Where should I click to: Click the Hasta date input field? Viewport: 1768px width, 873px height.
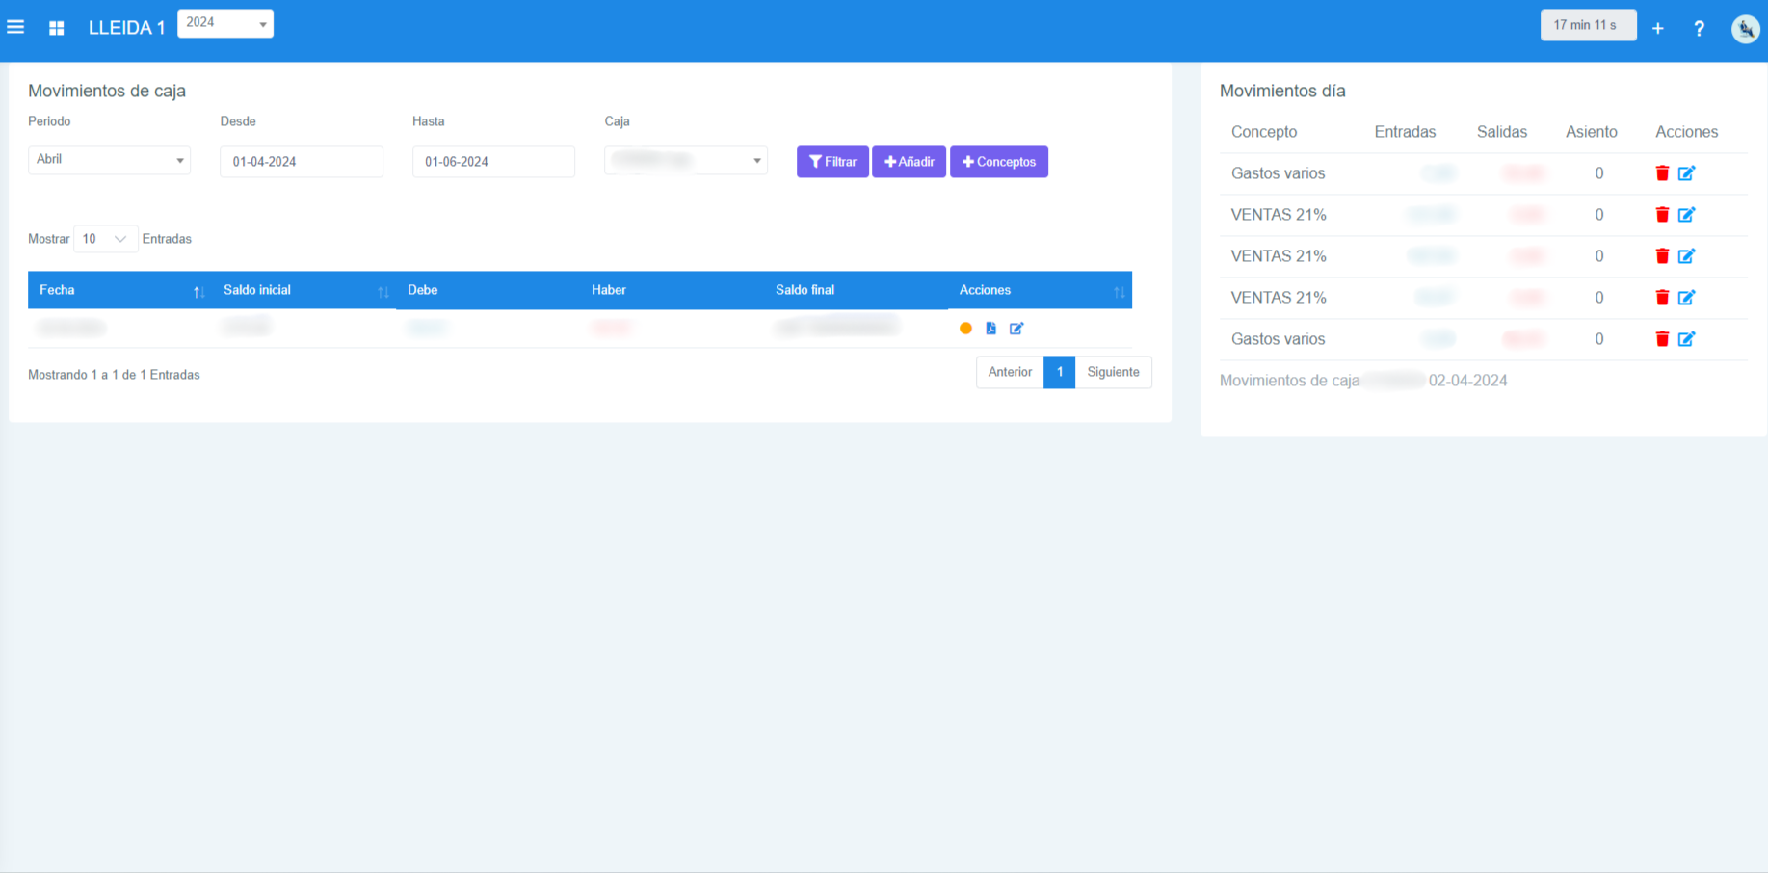click(x=493, y=162)
